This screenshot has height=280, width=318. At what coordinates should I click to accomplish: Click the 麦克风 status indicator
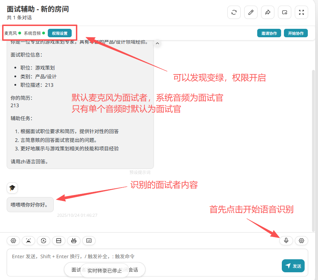pos(13,33)
